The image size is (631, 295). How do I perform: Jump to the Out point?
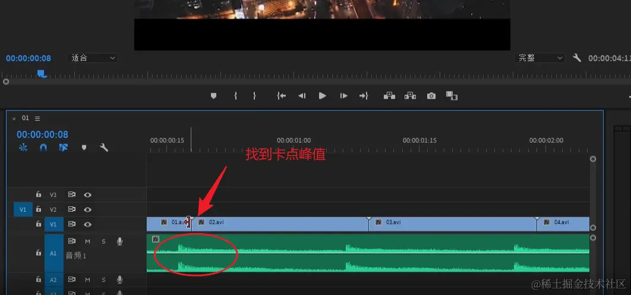[364, 96]
